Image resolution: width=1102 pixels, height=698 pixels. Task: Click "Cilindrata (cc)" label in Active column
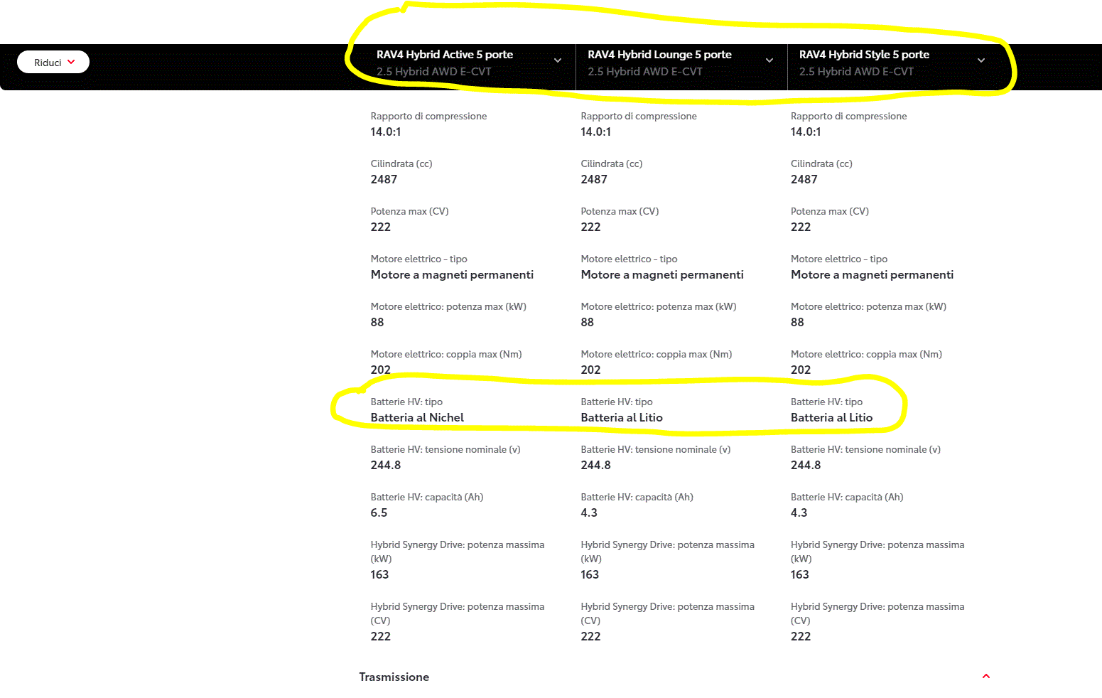point(401,163)
